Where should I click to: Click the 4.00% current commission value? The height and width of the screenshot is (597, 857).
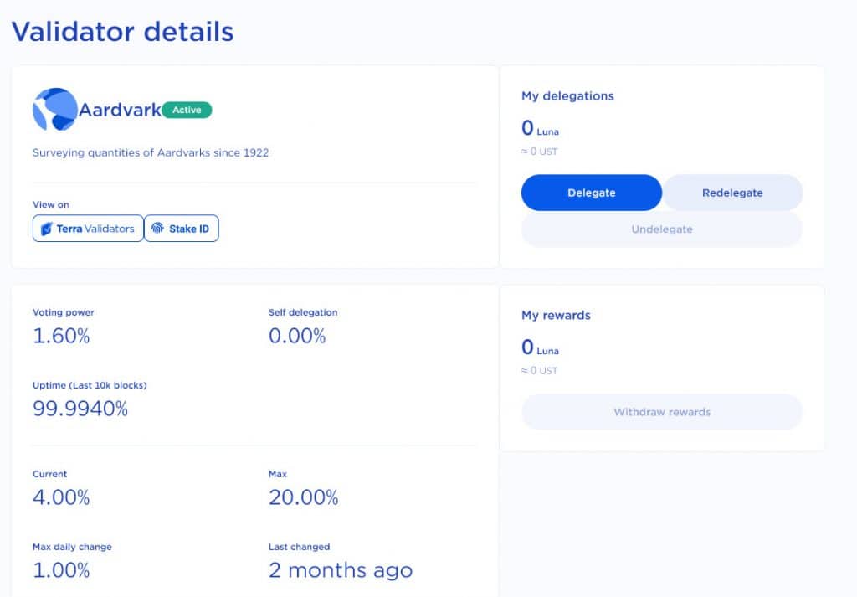click(x=61, y=497)
